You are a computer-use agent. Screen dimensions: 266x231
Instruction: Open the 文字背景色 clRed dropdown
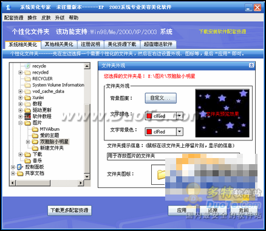pos(179,132)
